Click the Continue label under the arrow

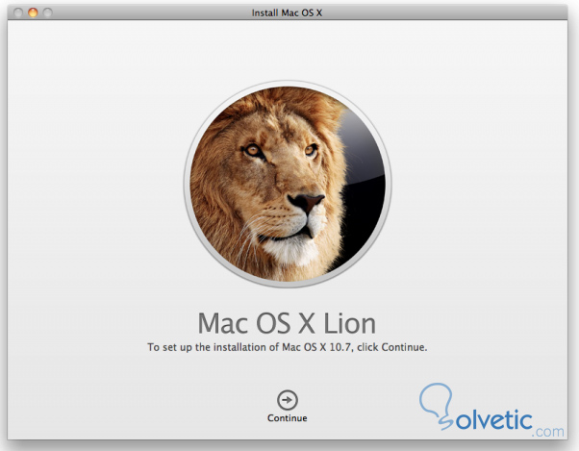point(288,418)
